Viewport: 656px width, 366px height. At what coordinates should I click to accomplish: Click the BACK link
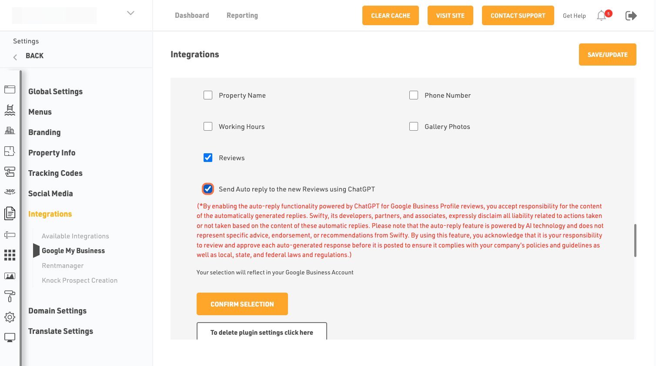point(34,56)
